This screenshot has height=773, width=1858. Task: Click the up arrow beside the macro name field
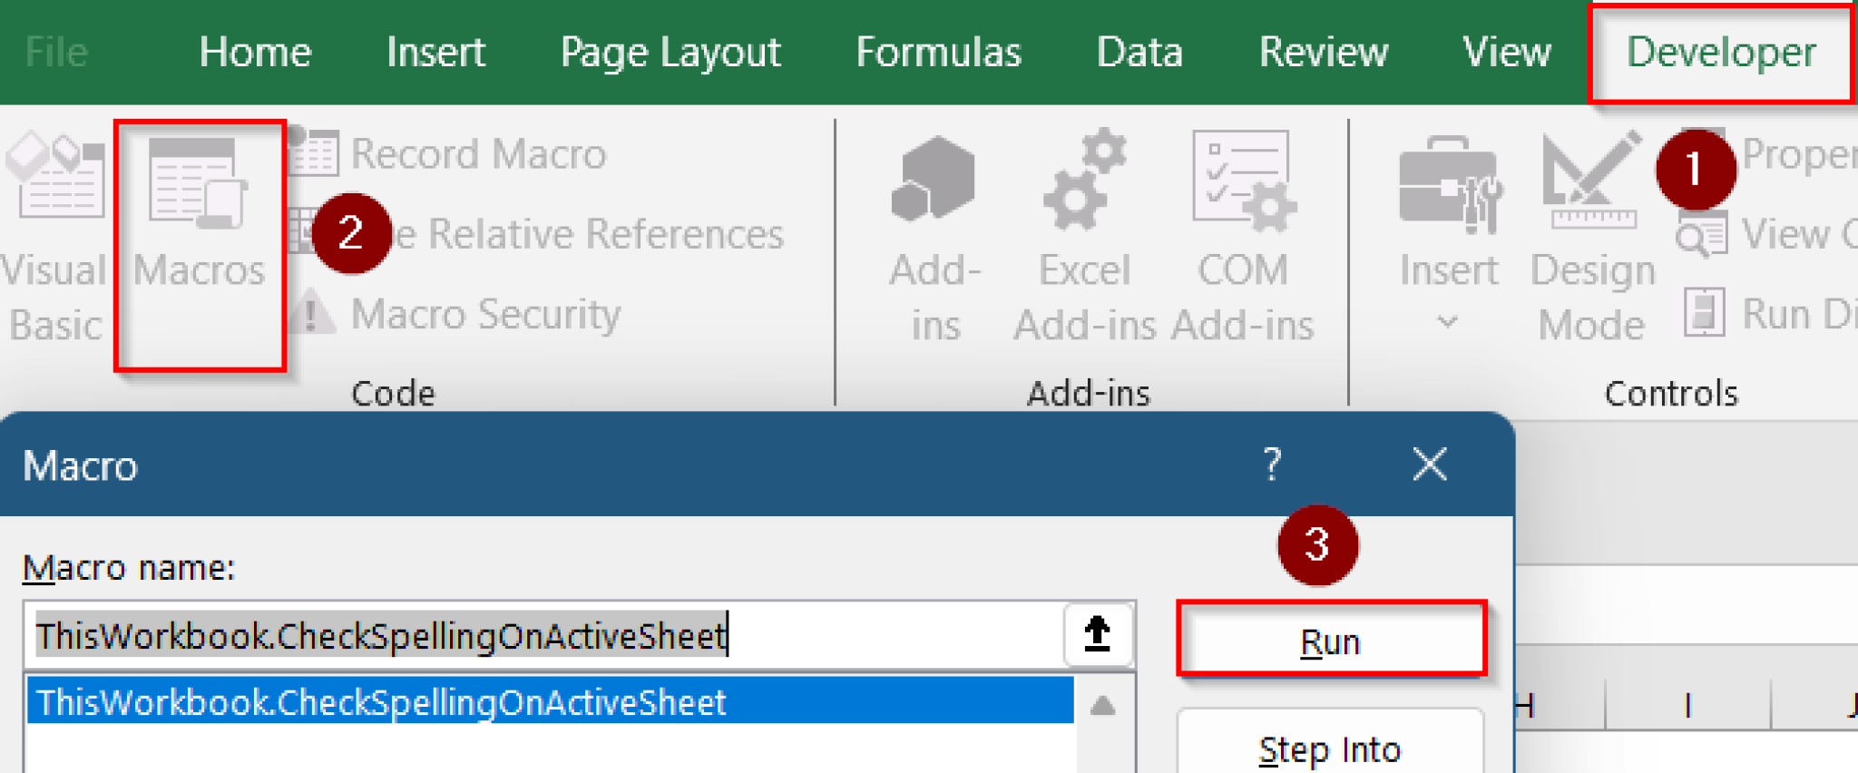[x=1098, y=632]
